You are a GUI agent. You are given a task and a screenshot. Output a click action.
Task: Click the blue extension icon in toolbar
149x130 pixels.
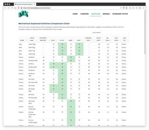(x=140, y=8)
